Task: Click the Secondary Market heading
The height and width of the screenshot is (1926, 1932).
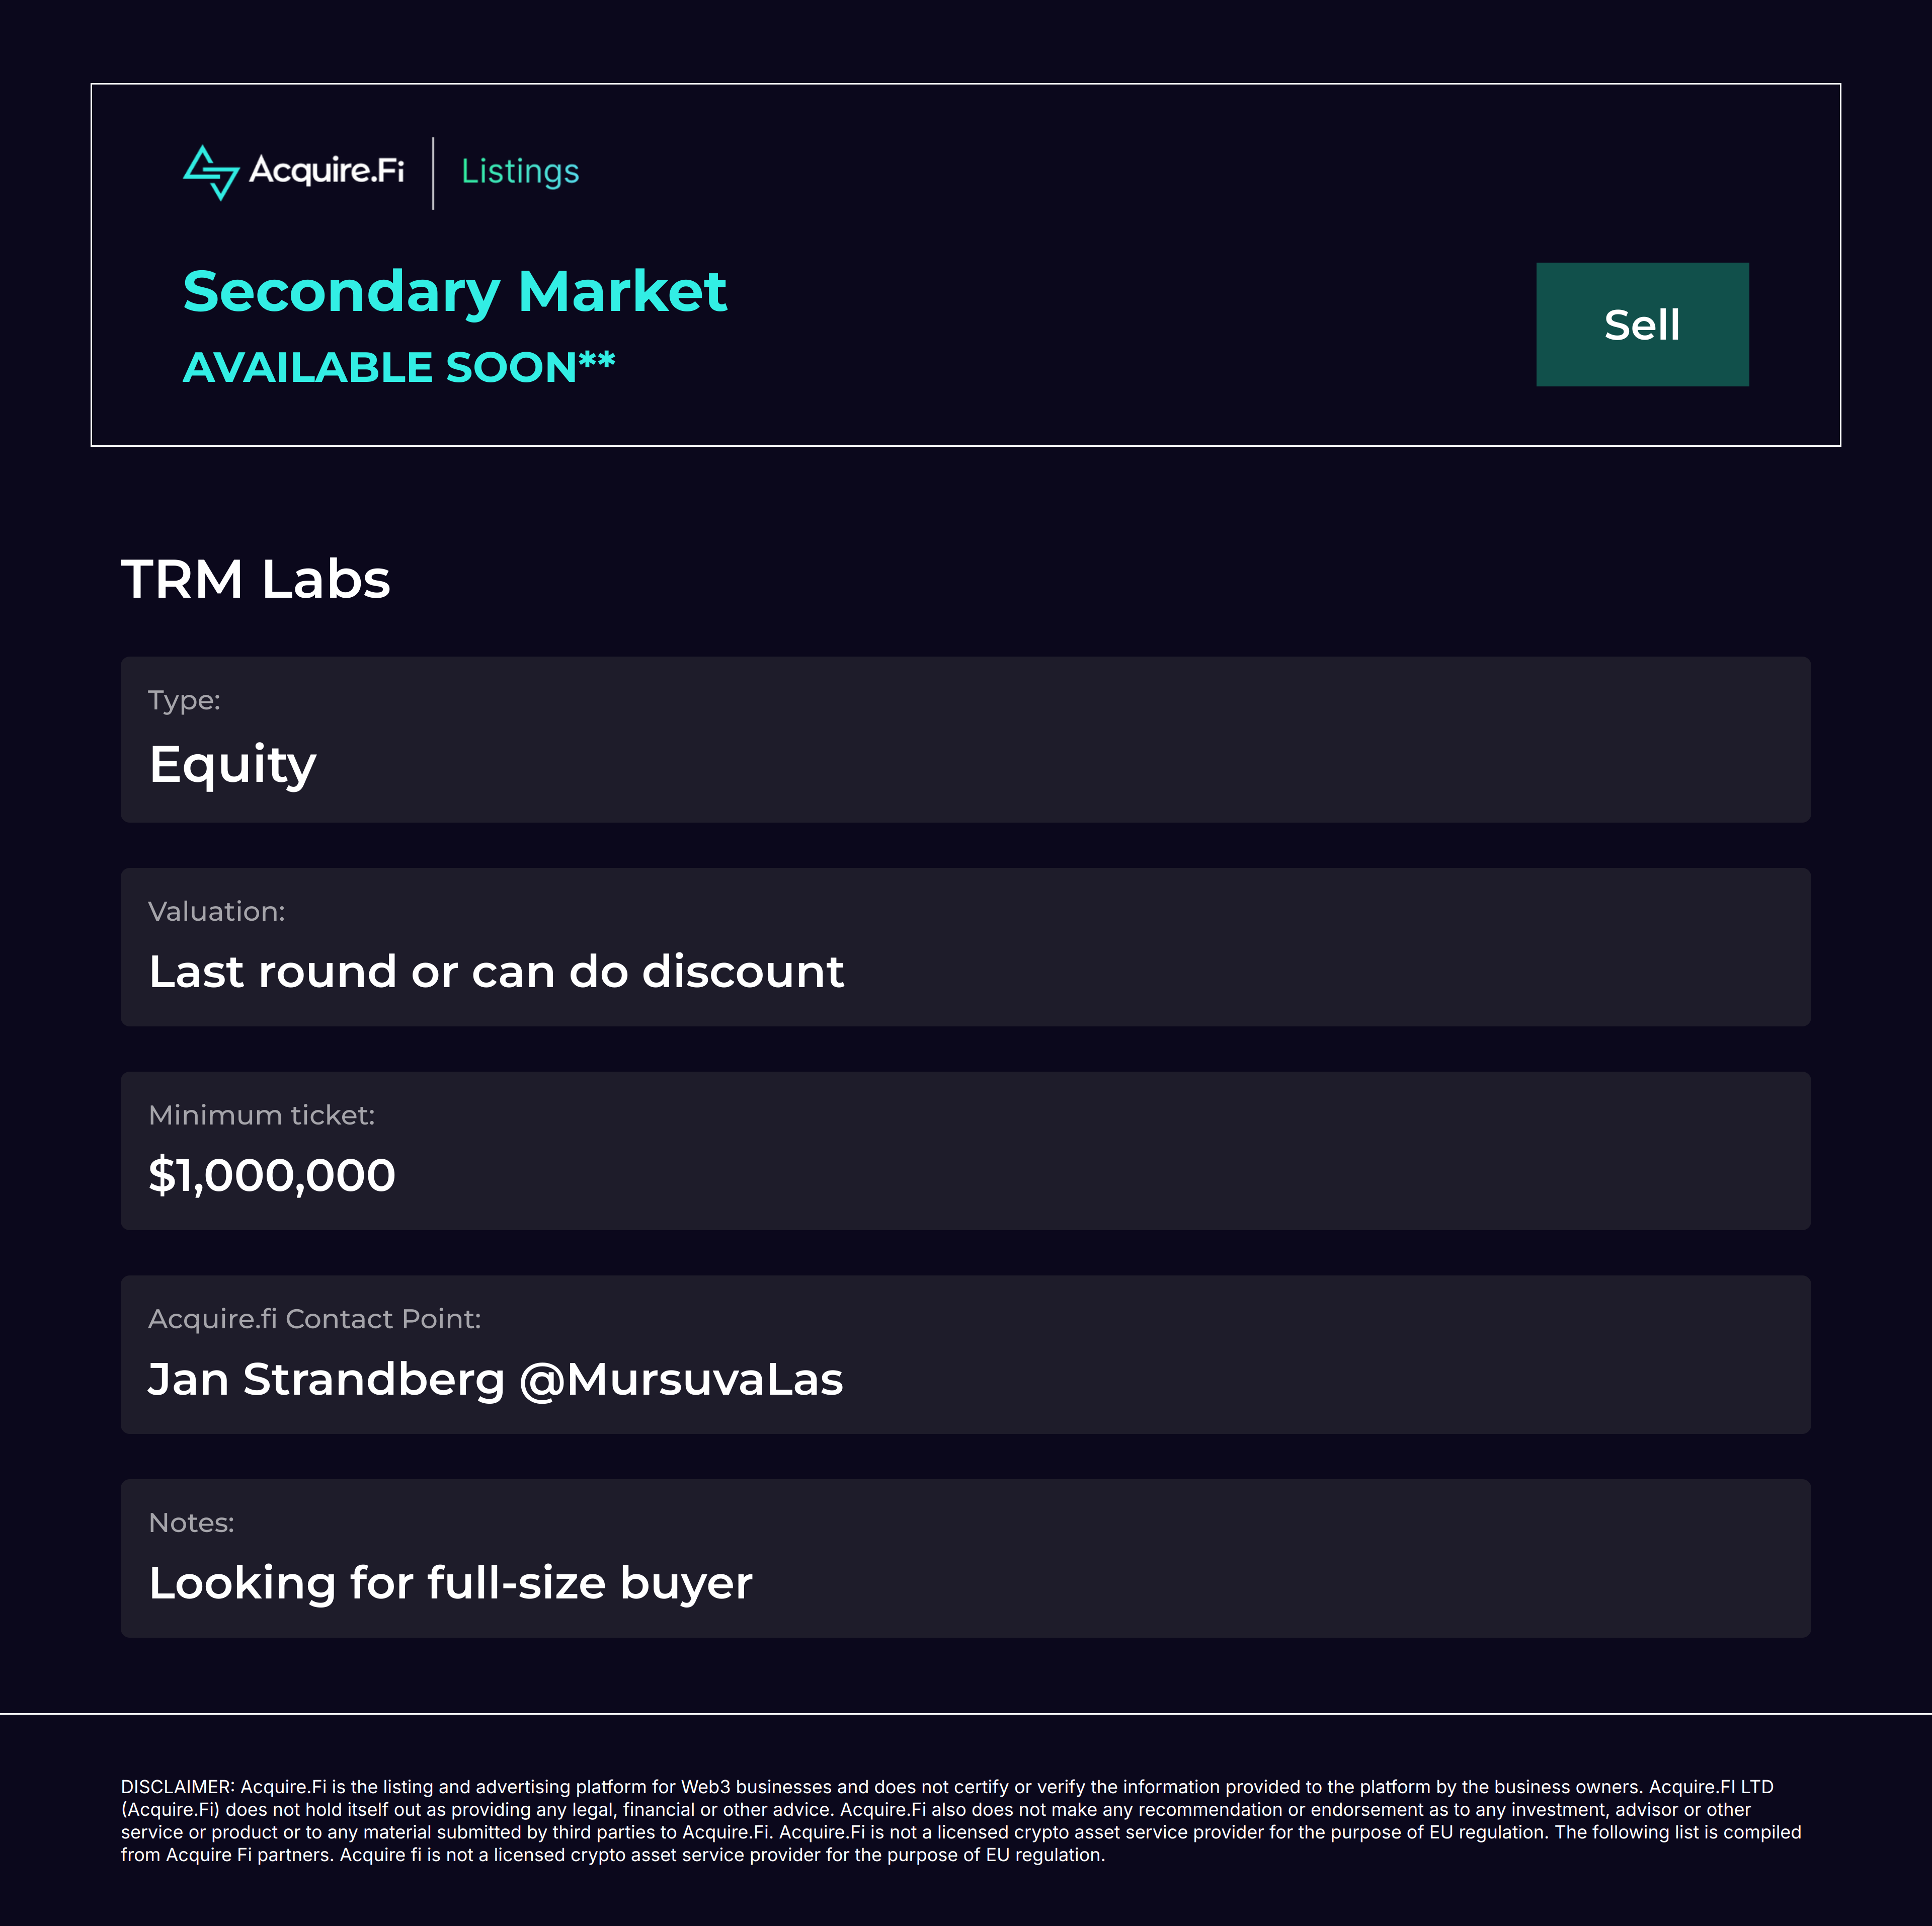Action: point(454,292)
